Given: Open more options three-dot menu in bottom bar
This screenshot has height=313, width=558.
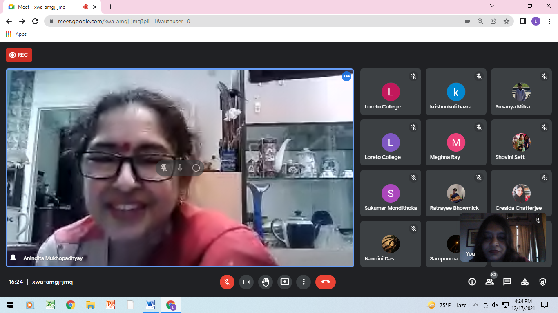Looking at the screenshot, I should click(304, 282).
